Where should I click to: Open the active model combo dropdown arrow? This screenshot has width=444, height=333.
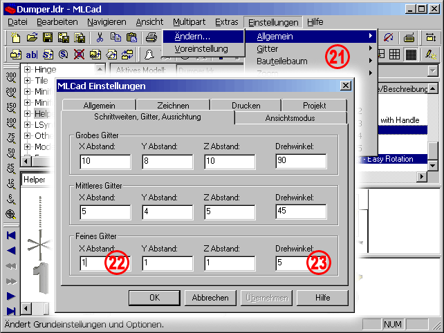(x=433, y=70)
